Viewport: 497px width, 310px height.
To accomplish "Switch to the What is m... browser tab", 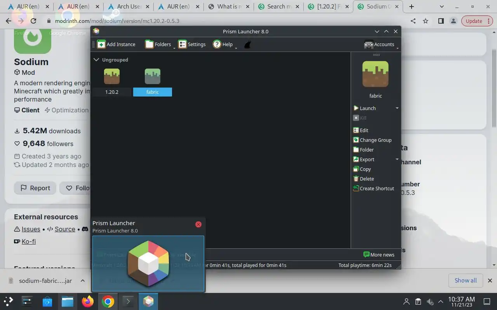I will [x=229, y=7].
